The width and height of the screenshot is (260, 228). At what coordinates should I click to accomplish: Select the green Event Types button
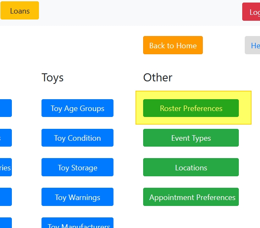click(x=191, y=138)
